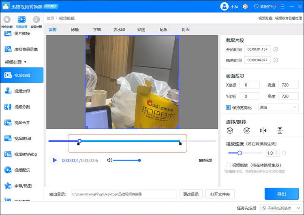304x215 pixels.
Task: Click the playback speed value 1.0 field
Action: tap(270, 153)
